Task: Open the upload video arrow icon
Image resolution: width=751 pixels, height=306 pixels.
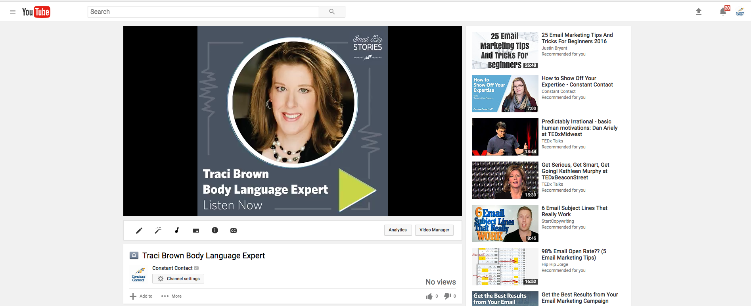Action: click(699, 12)
